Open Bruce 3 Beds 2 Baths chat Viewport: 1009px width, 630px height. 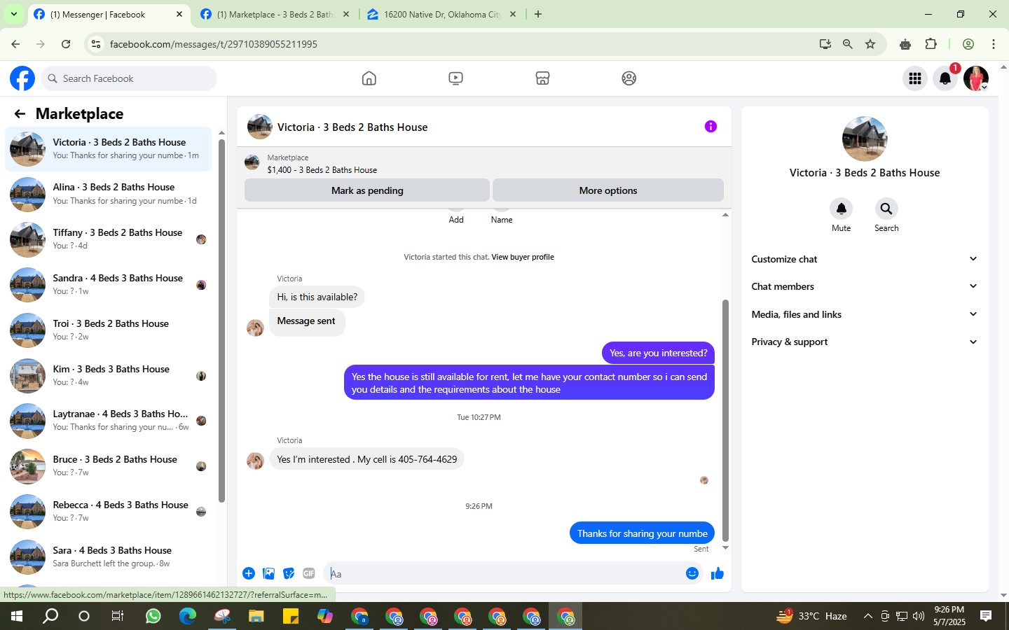click(108, 466)
